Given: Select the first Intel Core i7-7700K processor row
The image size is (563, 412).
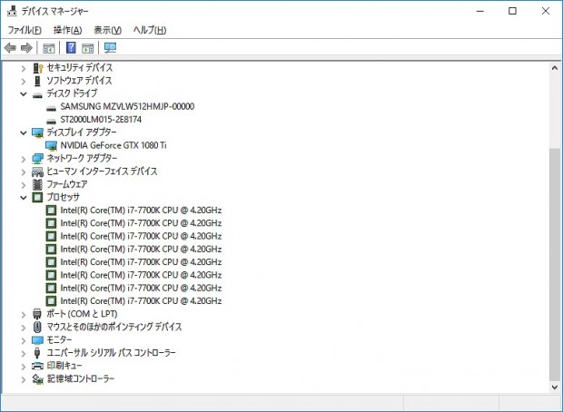Looking at the screenshot, I should click(x=133, y=211).
